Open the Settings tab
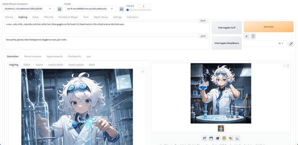Screen dimensions: 298x145 [x=117, y=17]
